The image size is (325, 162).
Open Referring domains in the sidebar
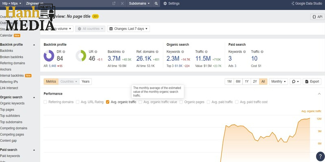point(13,63)
